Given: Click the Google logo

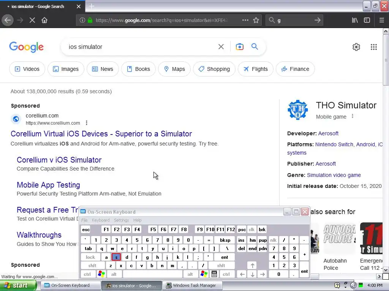Looking at the screenshot, I should tap(27, 47).
